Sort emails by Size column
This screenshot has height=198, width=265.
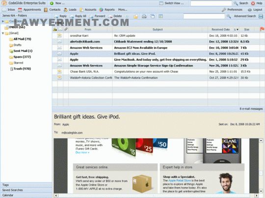pos(246,29)
